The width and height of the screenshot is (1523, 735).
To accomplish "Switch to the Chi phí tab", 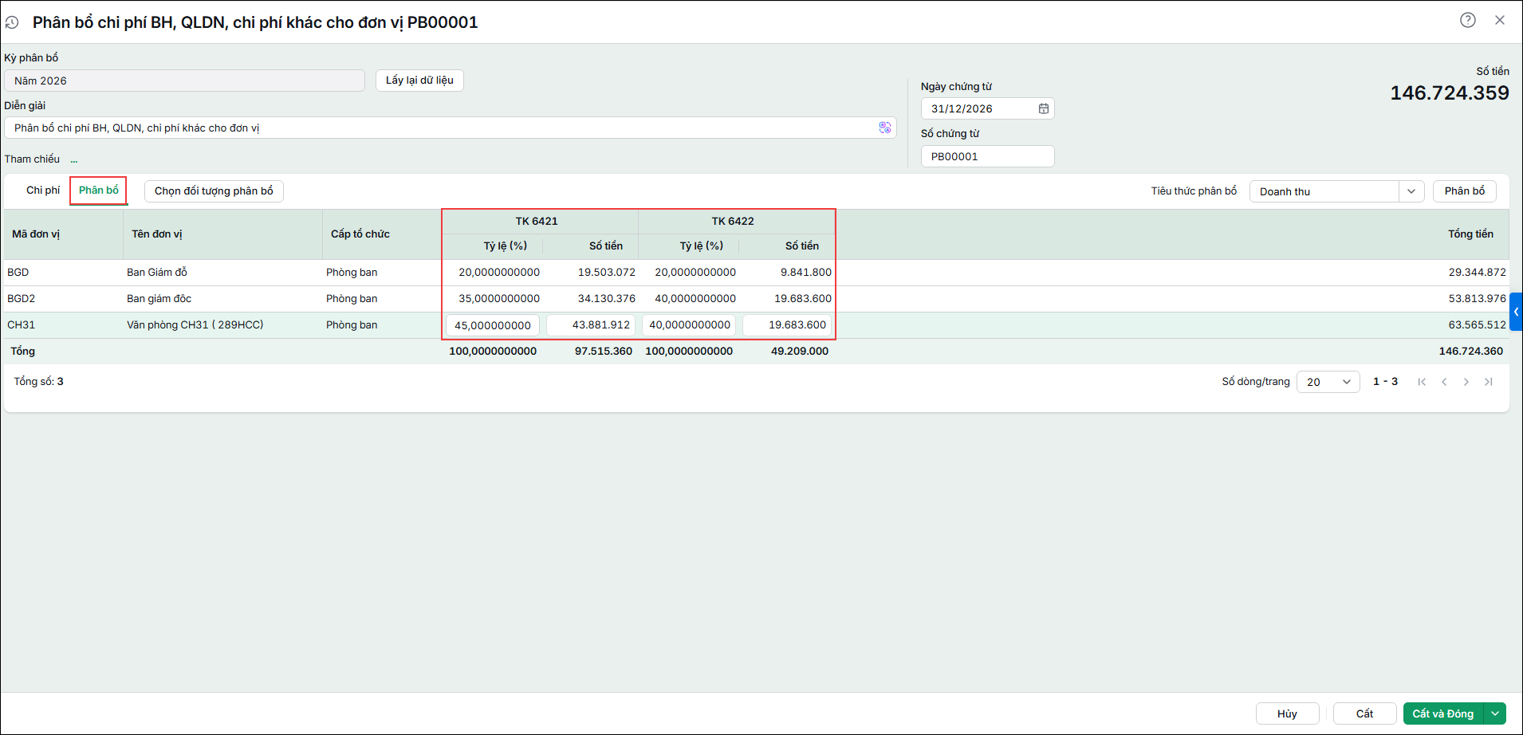I will [x=43, y=191].
